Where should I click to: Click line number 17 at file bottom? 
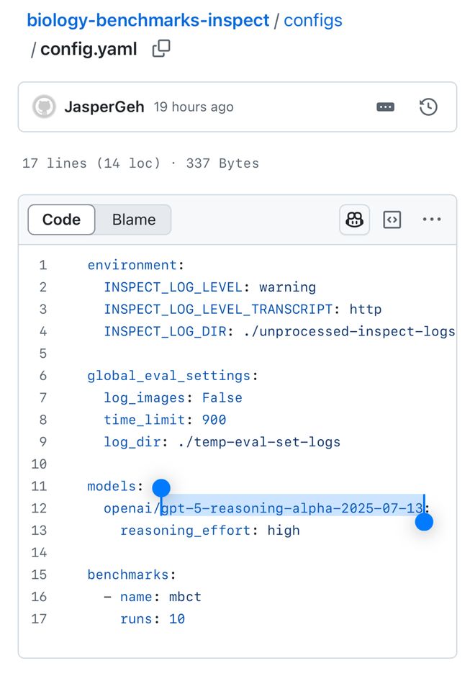tap(39, 618)
